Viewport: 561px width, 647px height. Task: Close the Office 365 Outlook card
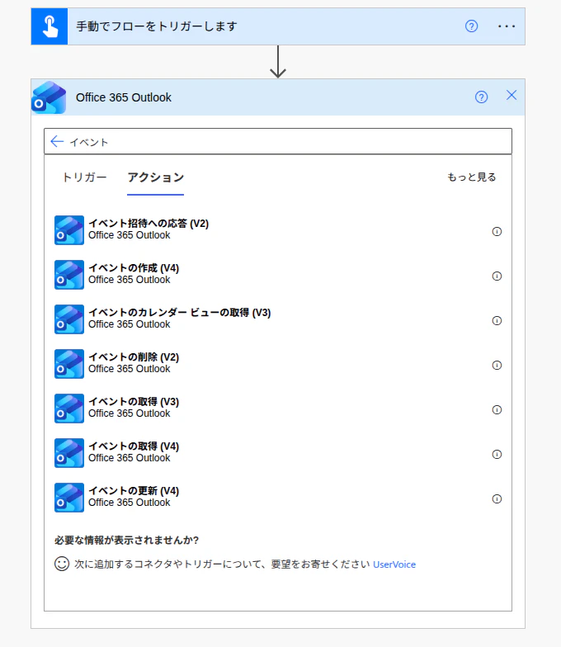point(511,96)
